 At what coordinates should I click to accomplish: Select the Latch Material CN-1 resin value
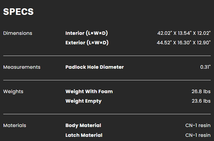(198, 135)
